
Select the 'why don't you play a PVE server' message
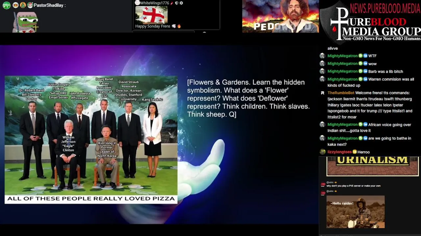click(x=353, y=186)
